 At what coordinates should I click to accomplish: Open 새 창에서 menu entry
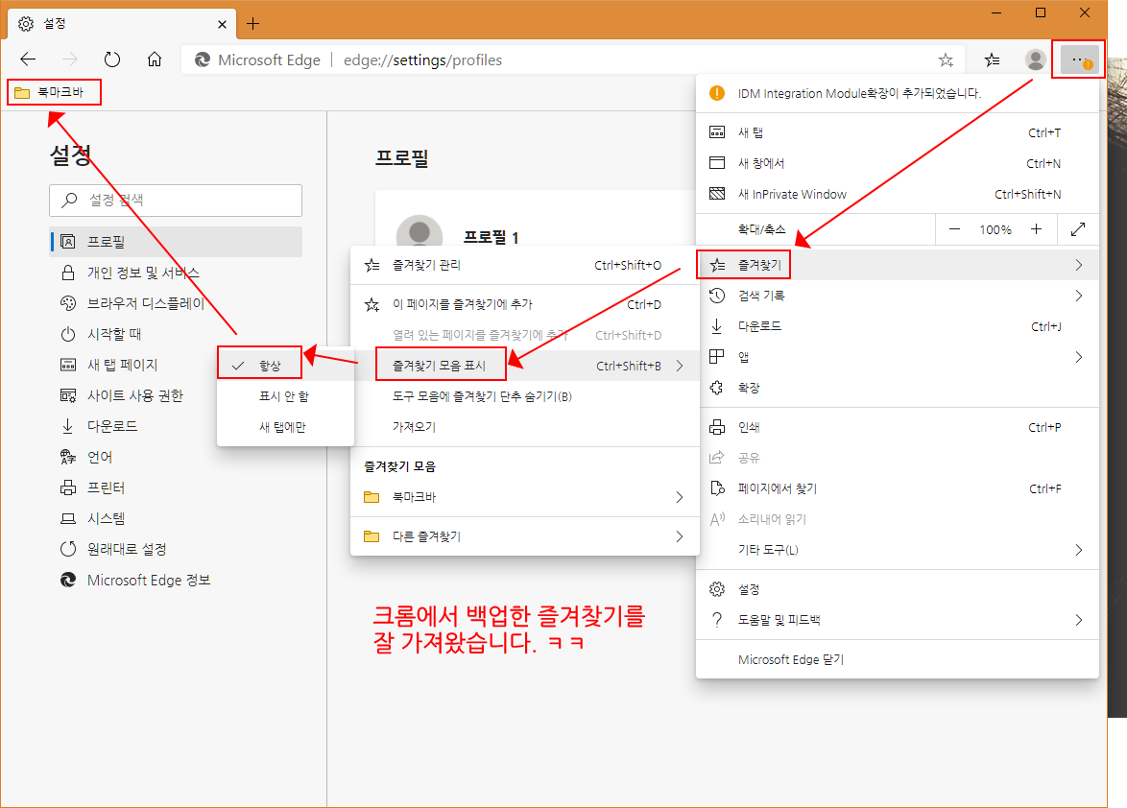coord(897,164)
